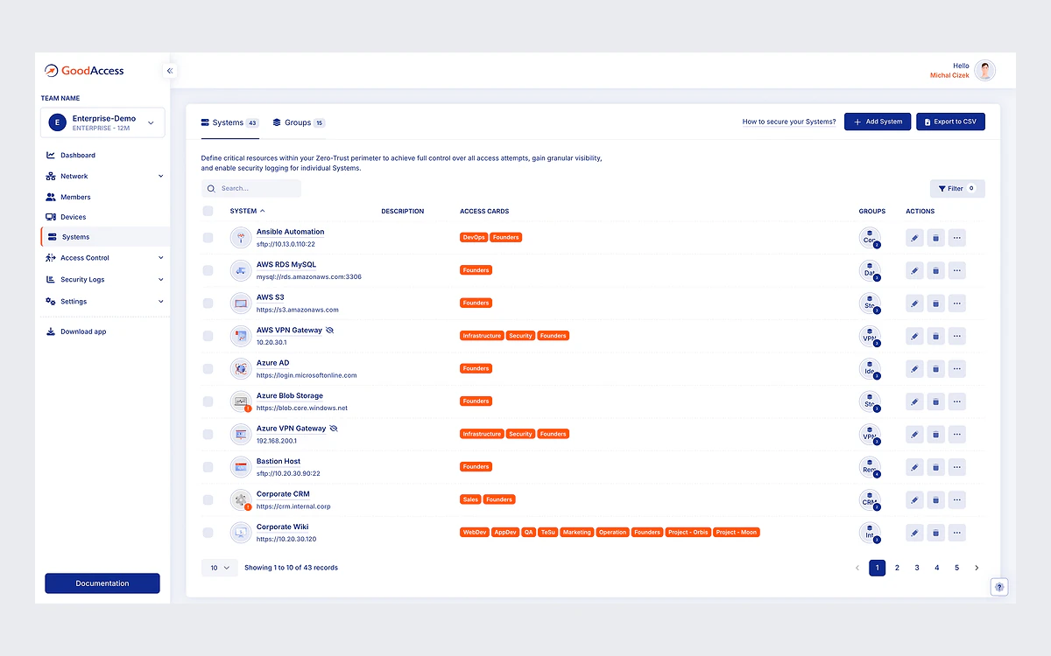The height and width of the screenshot is (656, 1051).
Task: Open groups badge for Ansible Automation
Action: [x=870, y=238]
